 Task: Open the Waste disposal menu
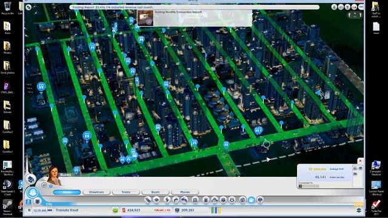click(x=206, y=200)
